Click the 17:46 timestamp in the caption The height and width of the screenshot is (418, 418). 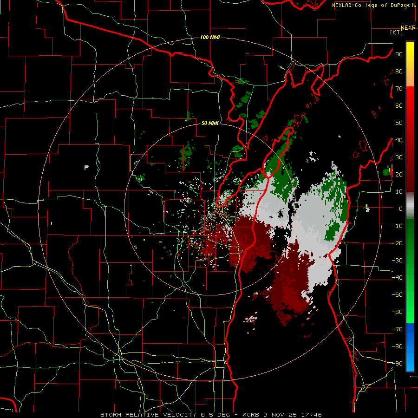[311, 415]
